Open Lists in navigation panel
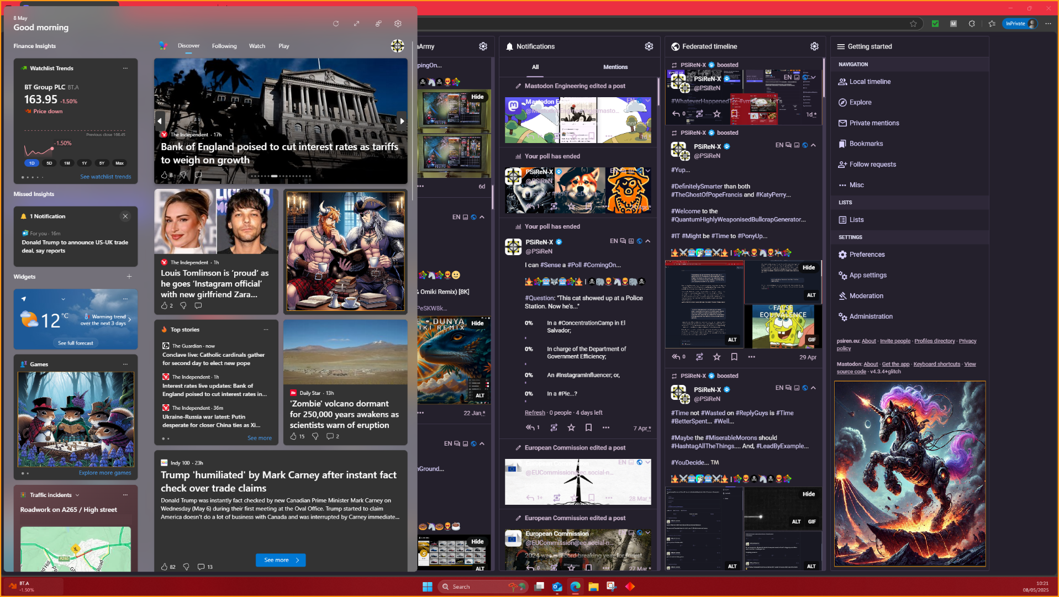Screen dimensions: 1059x597 [856, 220]
